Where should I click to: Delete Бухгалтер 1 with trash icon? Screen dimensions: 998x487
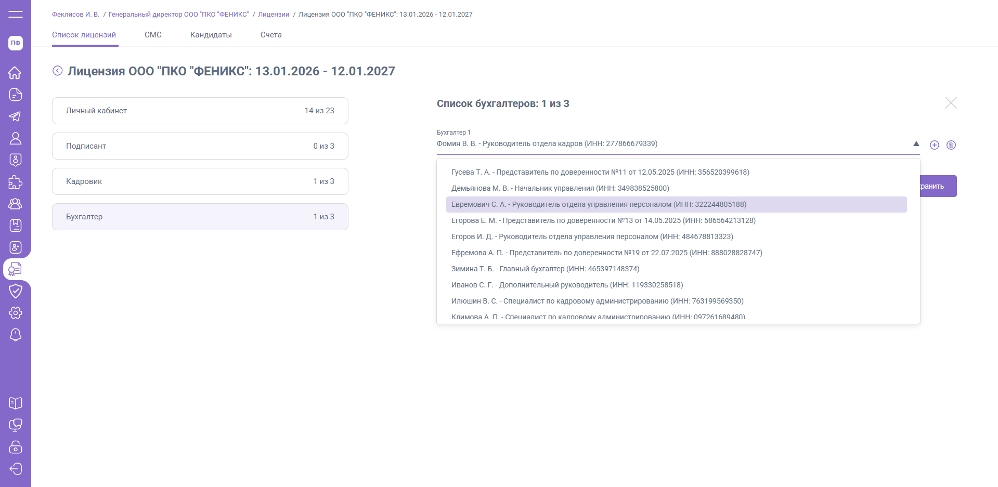click(951, 145)
